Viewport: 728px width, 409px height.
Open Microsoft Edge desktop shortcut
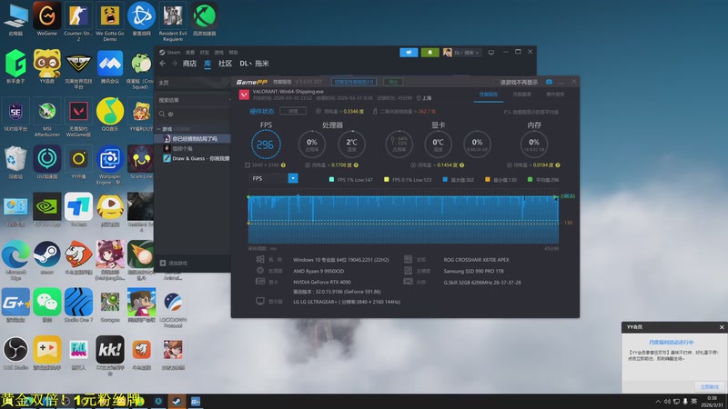point(15,260)
